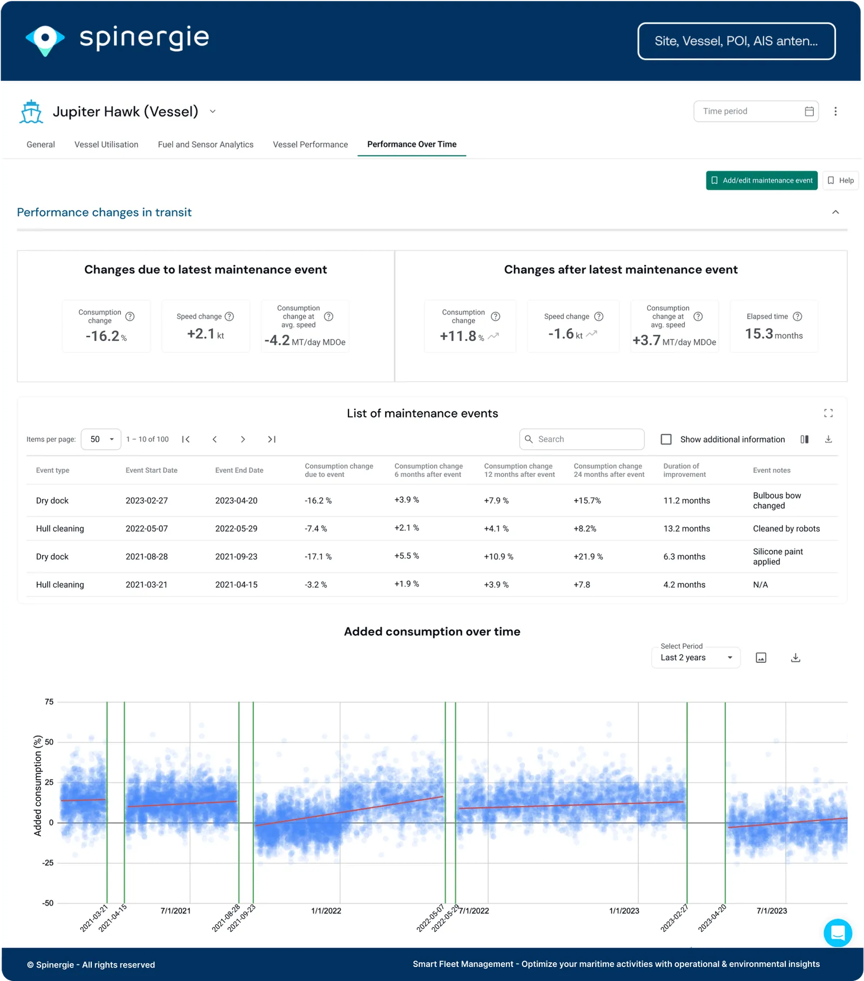The width and height of the screenshot is (864, 981).
Task: Open the Select Period dropdown
Action: point(696,658)
